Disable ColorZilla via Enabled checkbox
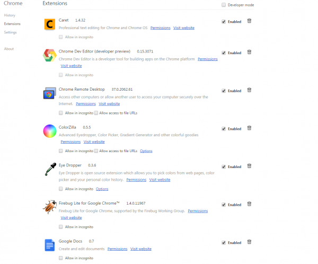The height and width of the screenshot is (264, 318). coord(224,129)
